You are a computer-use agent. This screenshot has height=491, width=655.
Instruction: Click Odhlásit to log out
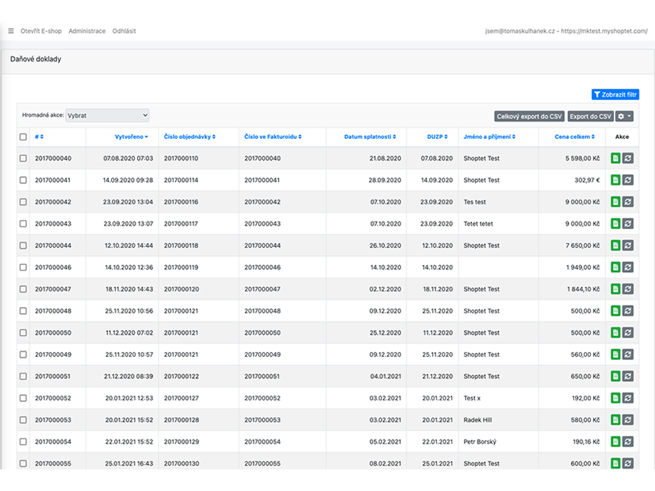pyautogui.click(x=124, y=31)
